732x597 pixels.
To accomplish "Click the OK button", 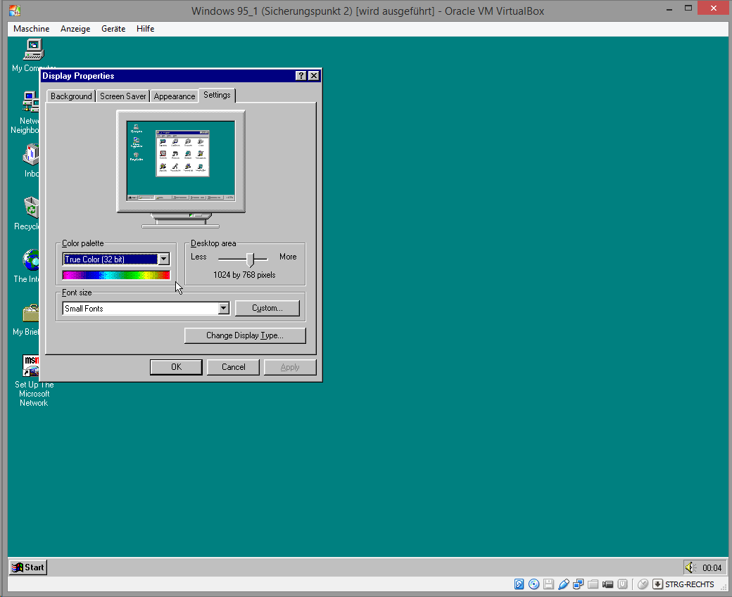I will [176, 367].
